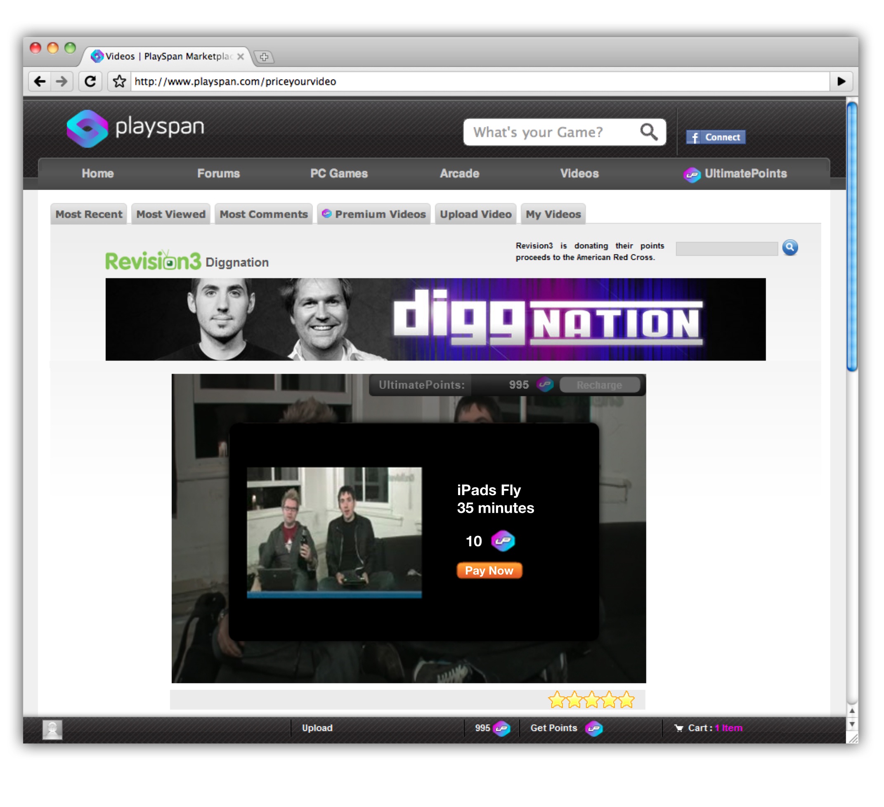Viewport: 884px width, 807px height.
Task: Rate the video five stars
Action: 627,700
